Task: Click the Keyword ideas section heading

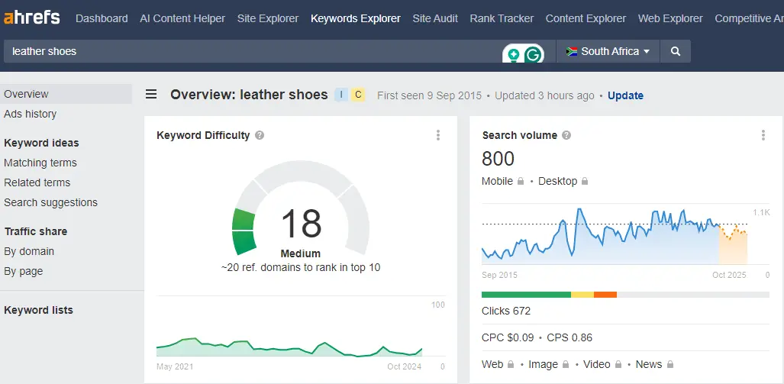Action: point(41,143)
